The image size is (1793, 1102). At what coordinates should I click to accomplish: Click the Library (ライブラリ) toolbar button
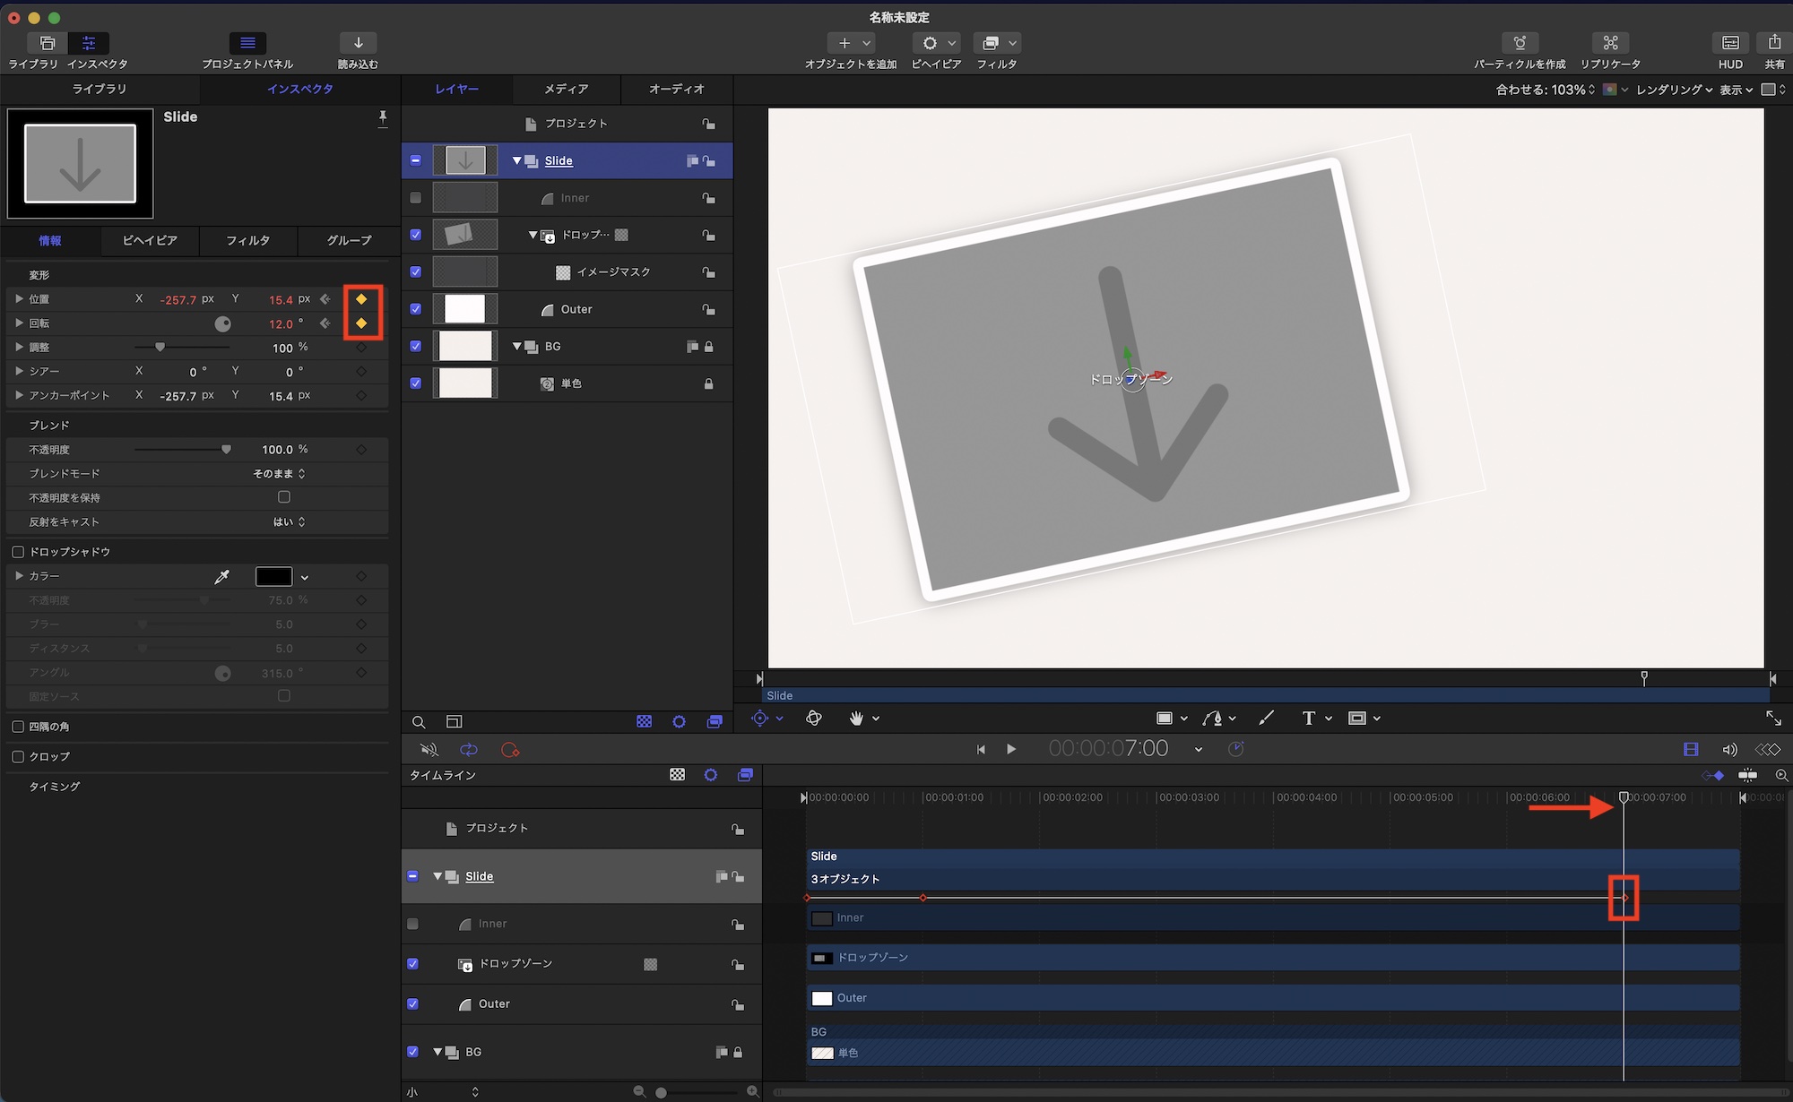tap(47, 43)
